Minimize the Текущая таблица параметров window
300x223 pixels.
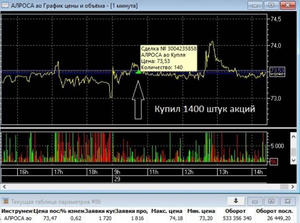click(x=255, y=201)
